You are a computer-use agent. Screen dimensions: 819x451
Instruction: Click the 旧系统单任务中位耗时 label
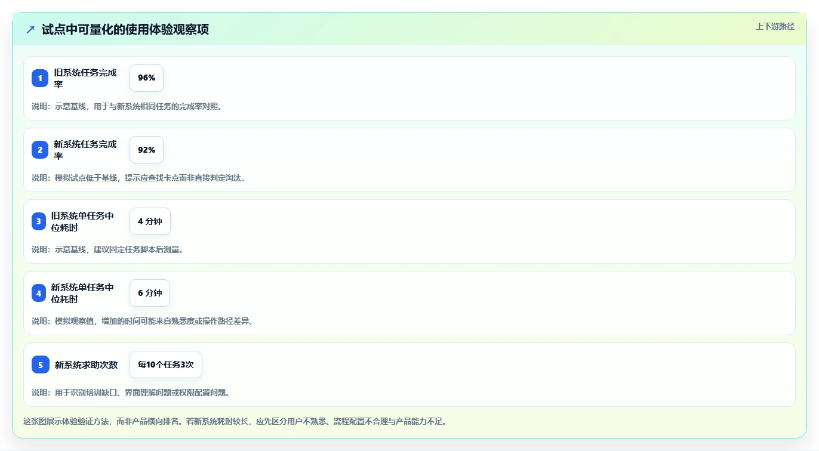click(x=82, y=221)
